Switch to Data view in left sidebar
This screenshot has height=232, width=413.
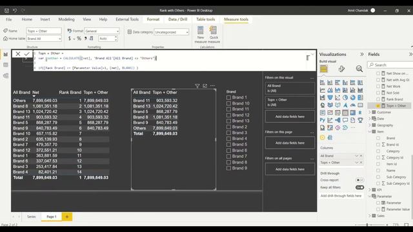point(6,65)
